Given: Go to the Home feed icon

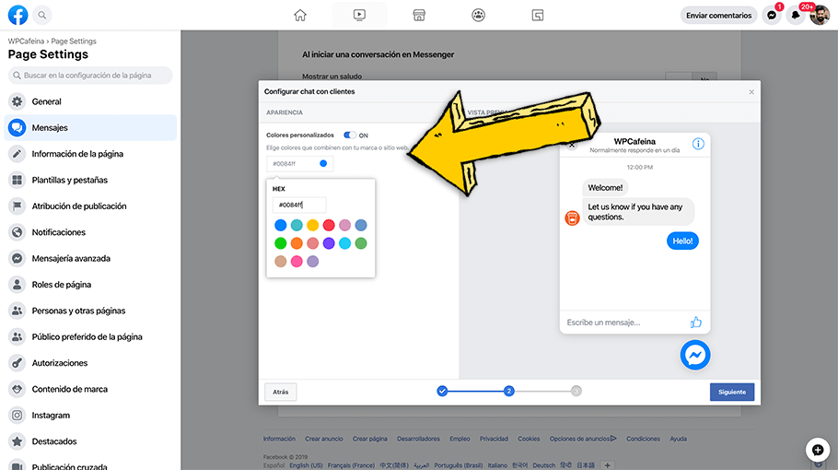Looking at the screenshot, I should tap(300, 15).
